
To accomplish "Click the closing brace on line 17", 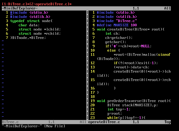I will (x=98, y=92).
